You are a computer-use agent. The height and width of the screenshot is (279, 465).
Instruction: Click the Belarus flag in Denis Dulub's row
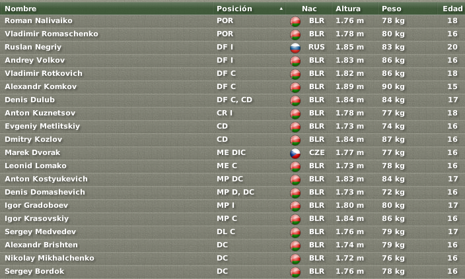point(295,101)
